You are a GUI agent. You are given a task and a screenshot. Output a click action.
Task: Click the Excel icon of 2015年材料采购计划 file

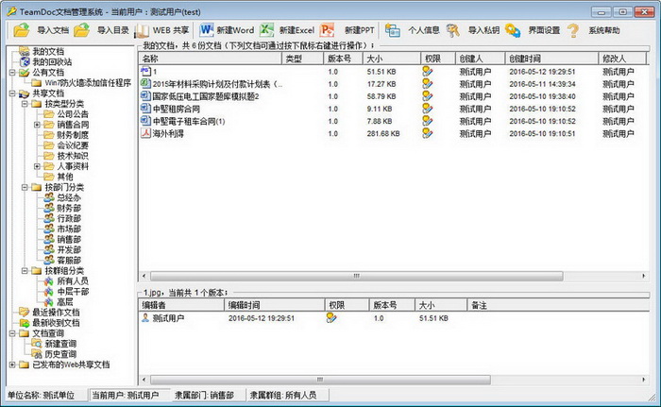pos(145,83)
